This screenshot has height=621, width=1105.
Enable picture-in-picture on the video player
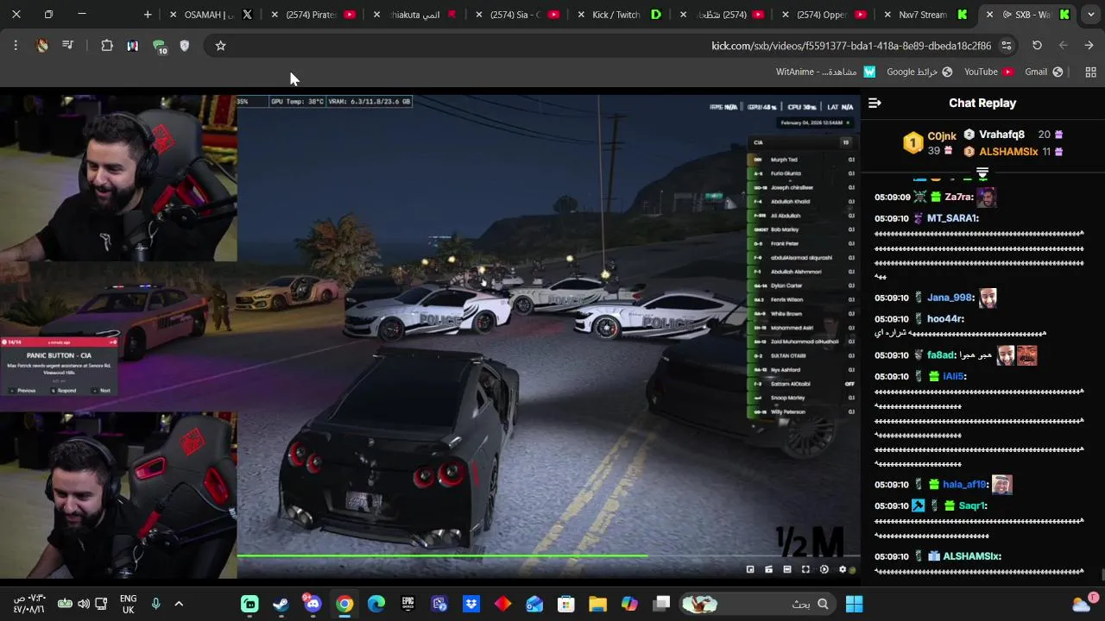pyautogui.click(x=750, y=569)
